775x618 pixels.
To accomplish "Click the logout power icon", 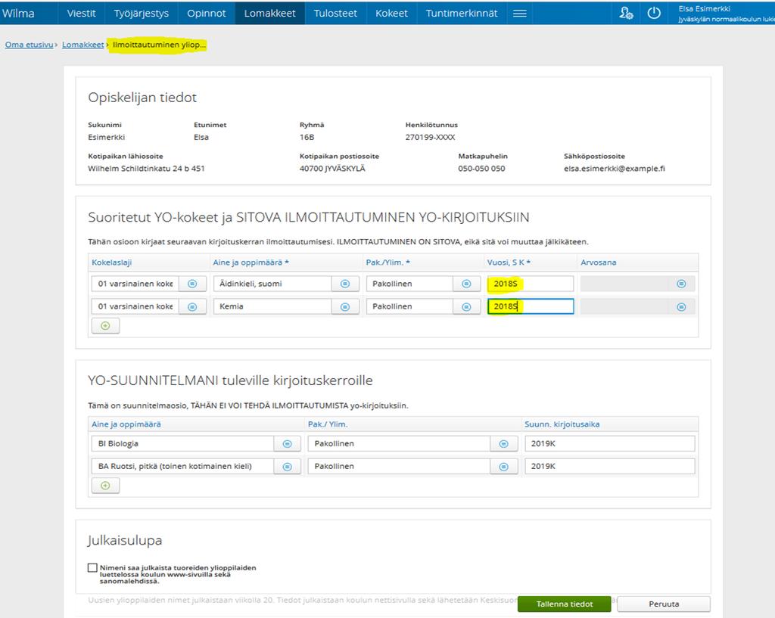I will (654, 13).
